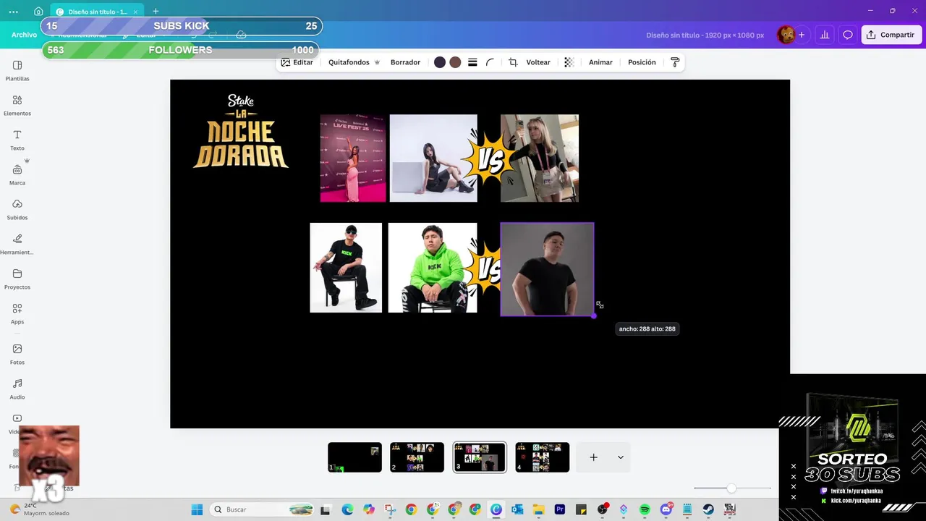Open the Editar image option
The width and height of the screenshot is (926, 521).
(297, 62)
